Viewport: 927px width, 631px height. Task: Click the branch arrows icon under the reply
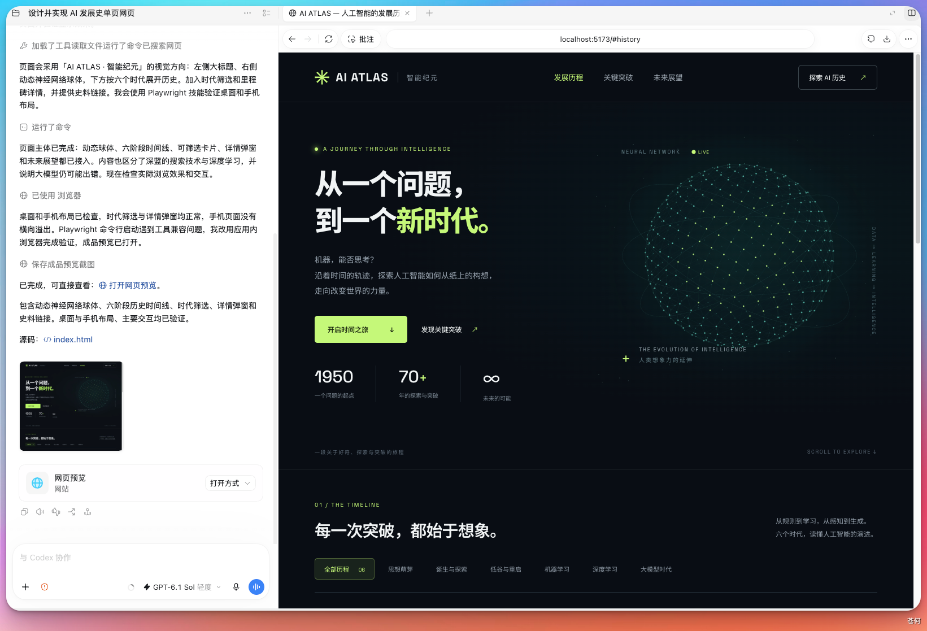tap(72, 512)
